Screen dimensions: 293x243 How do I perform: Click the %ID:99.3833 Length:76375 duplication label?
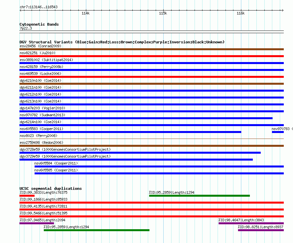coord(43,192)
